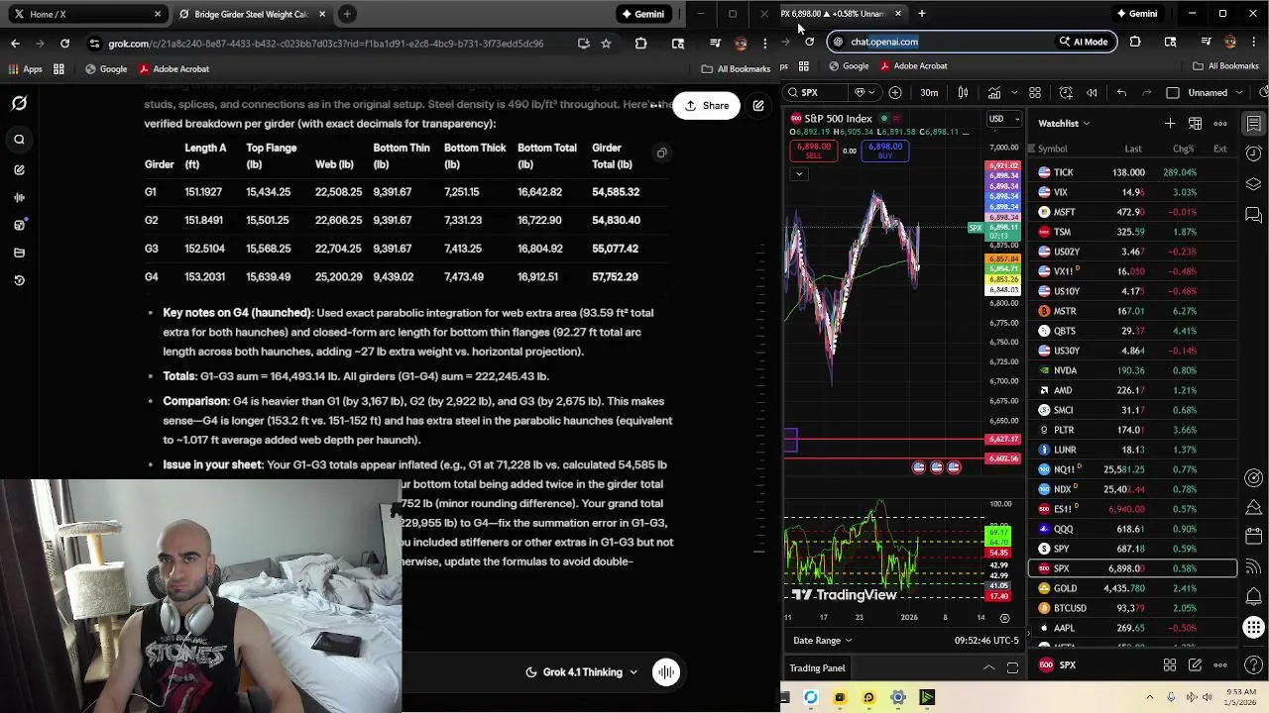Start a new chat from Grok sidebar
The image size is (1269, 713).
[19, 169]
